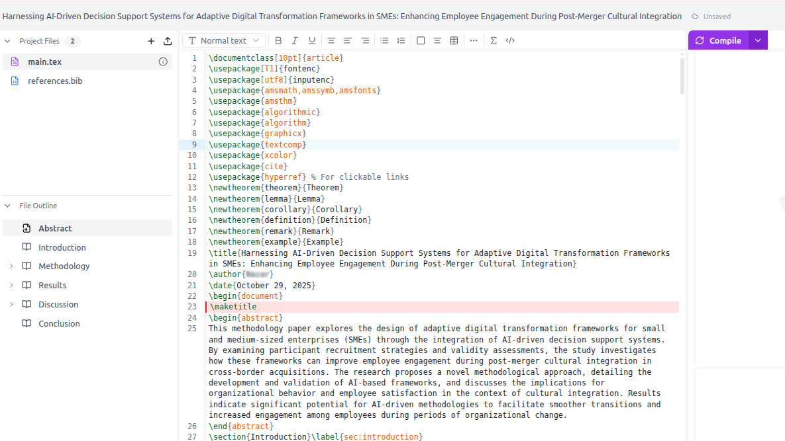Click the \usepackage{xcolor} line

coord(253,155)
